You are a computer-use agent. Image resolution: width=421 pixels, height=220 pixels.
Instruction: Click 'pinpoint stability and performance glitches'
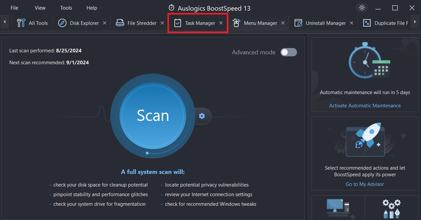tap(101, 194)
